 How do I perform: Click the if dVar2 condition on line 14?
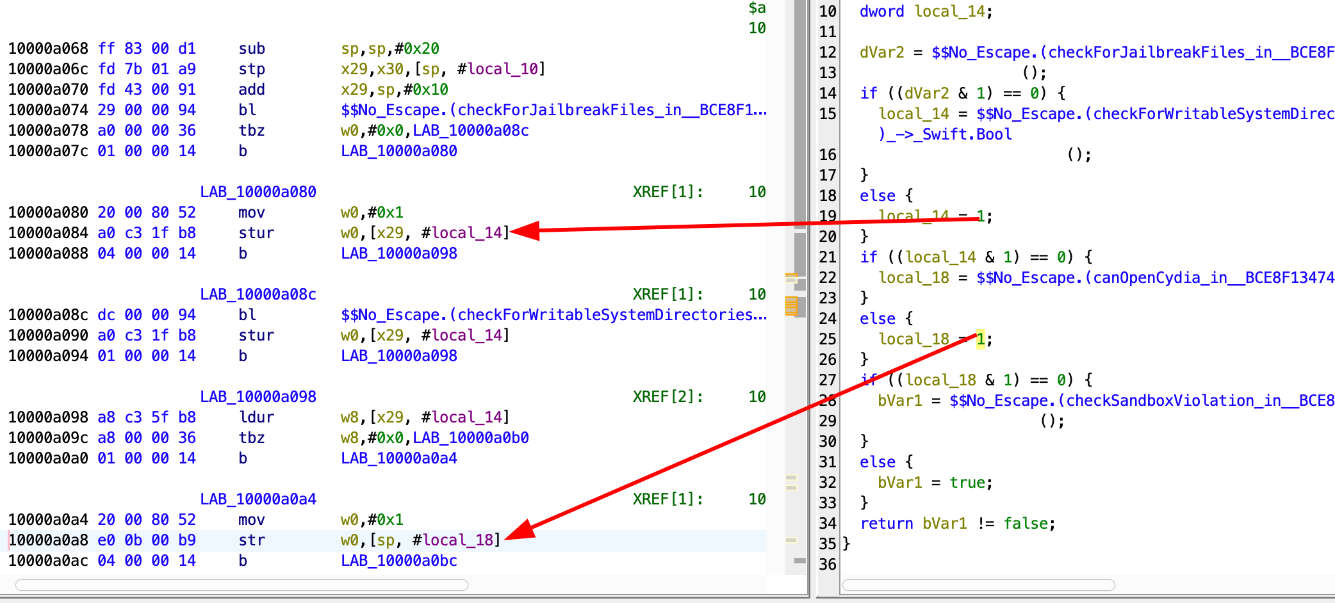962,93
